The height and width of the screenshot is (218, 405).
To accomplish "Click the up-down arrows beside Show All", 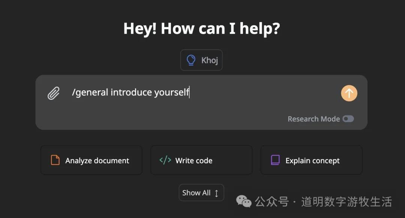I will 216,193.
